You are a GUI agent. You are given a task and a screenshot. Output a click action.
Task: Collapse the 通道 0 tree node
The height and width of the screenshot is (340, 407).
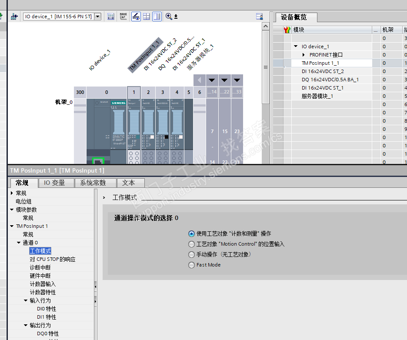point(19,243)
